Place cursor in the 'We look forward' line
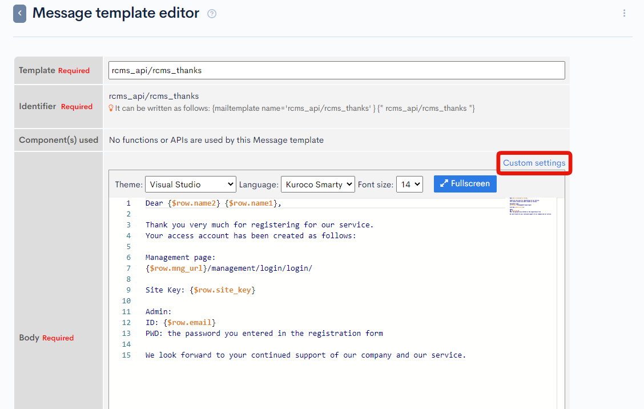Viewport: 644px width, 409px height. (x=305, y=355)
